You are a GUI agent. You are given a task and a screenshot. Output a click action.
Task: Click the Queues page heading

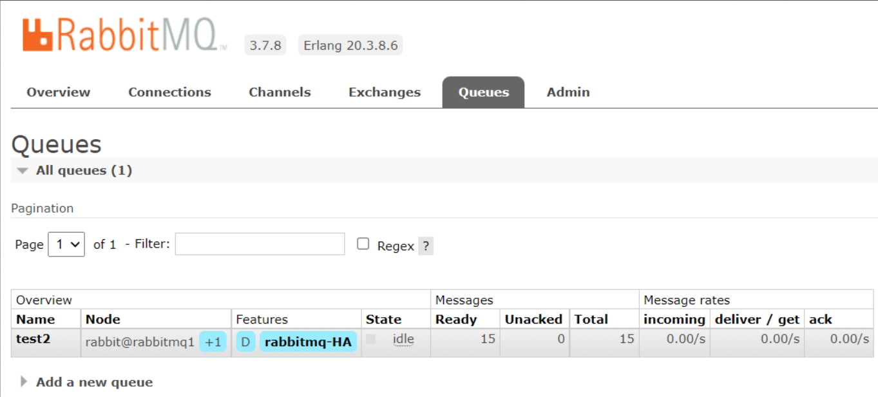(x=57, y=144)
